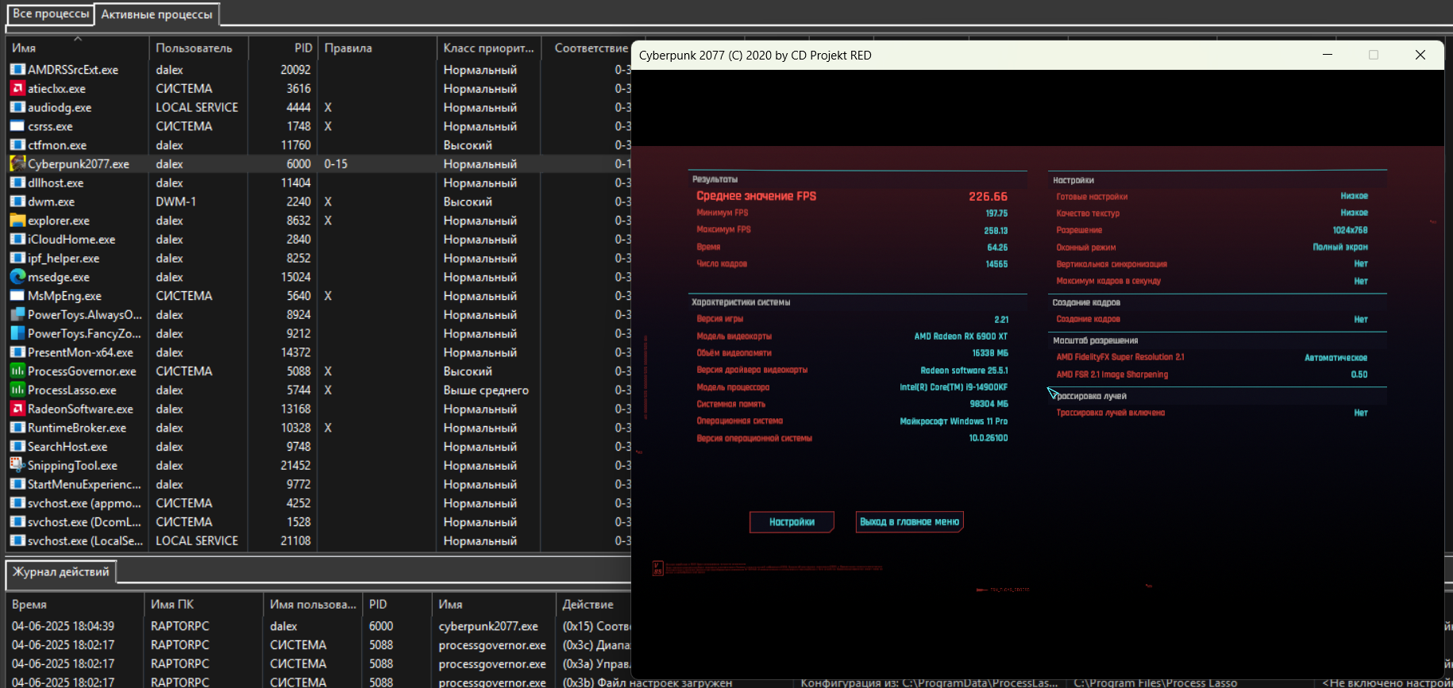Screen dimensions: 1453x688
Task: Sort the action log by 'Время' column
Action: pyautogui.click(x=75, y=604)
